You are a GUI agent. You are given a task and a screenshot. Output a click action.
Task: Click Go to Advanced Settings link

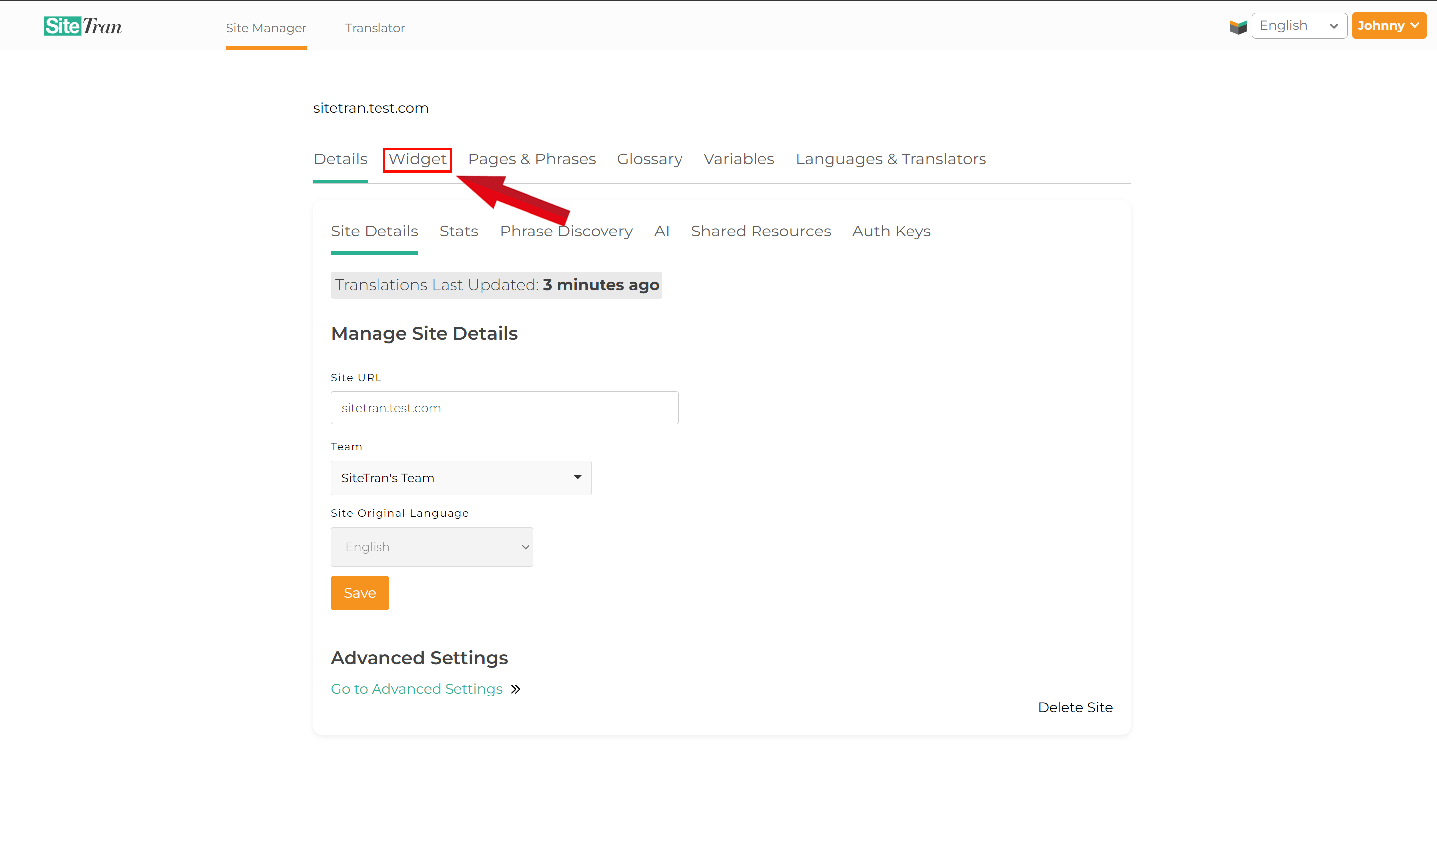click(416, 688)
